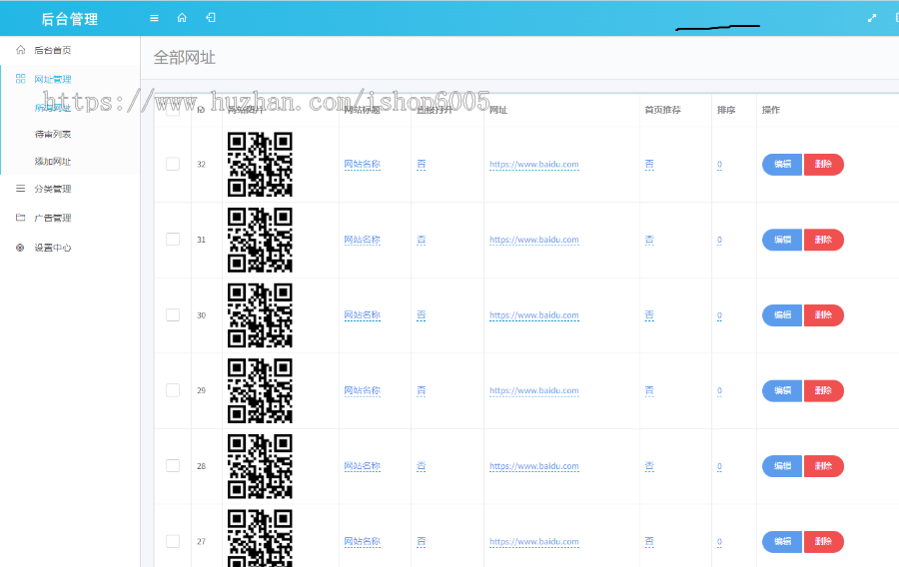Click the 首页推荐 column header
Viewport: 899px width, 567px height.
663,110
